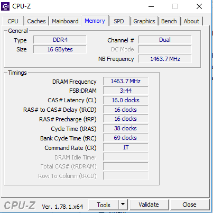The height and width of the screenshot is (213, 213).
Task: Select the Memory tab
Action: pyautogui.click(x=95, y=21)
